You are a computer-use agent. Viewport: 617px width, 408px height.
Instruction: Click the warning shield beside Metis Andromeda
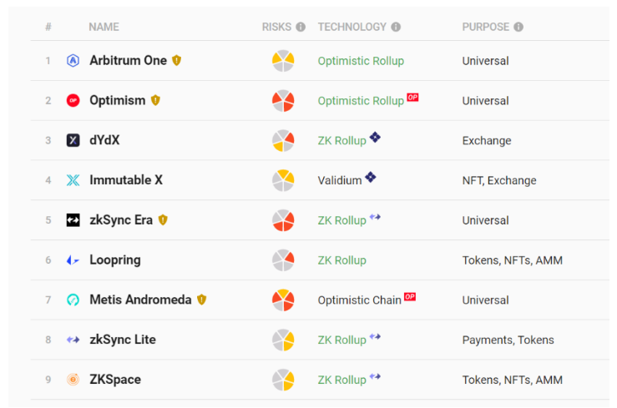(202, 300)
